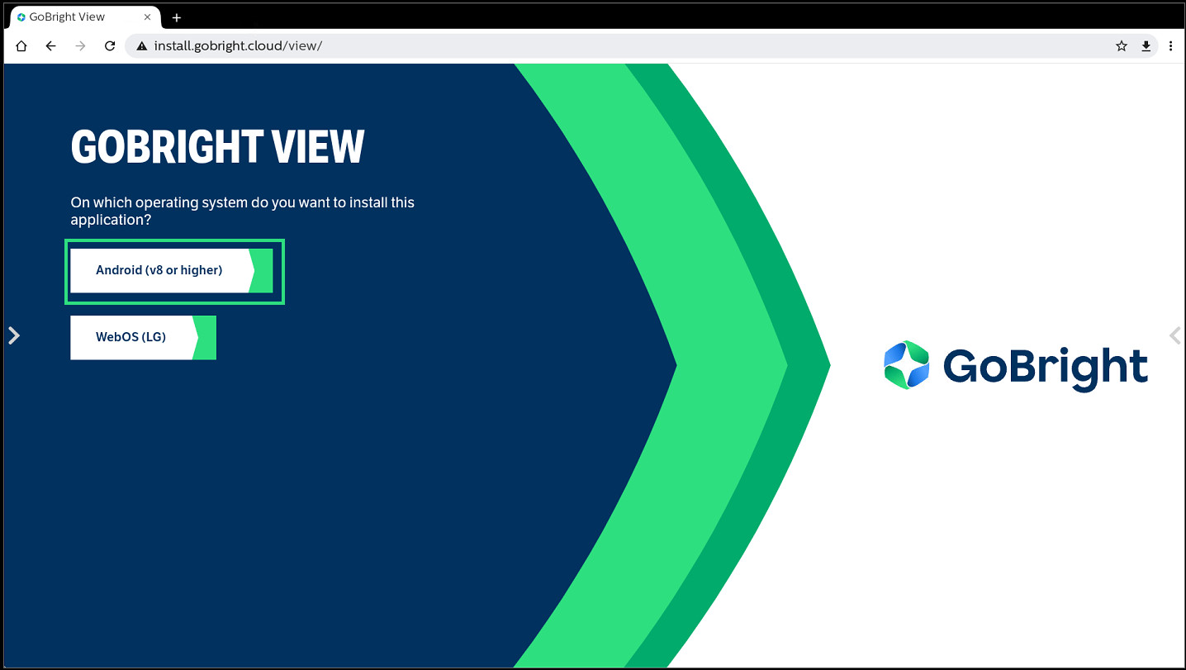This screenshot has height=670, width=1186.
Task: Bookmark this page with the star icon
Action: click(1121, 46)
